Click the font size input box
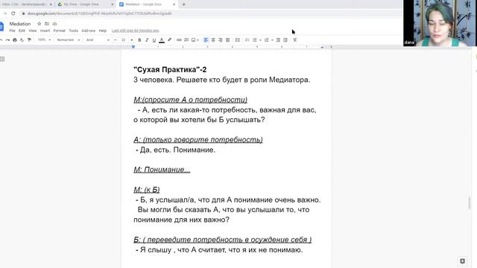This screenshot has width=477, height=268. (123, 39)
